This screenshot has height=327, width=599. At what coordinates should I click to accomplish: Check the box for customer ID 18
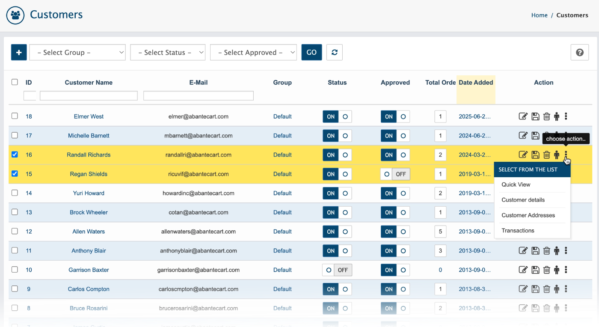pos(15,116)
